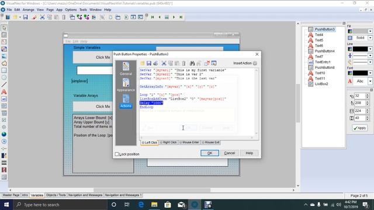Select the line tool in left toolbox
The height and width of the screenshot is (210, 374).
click(4, 85)
